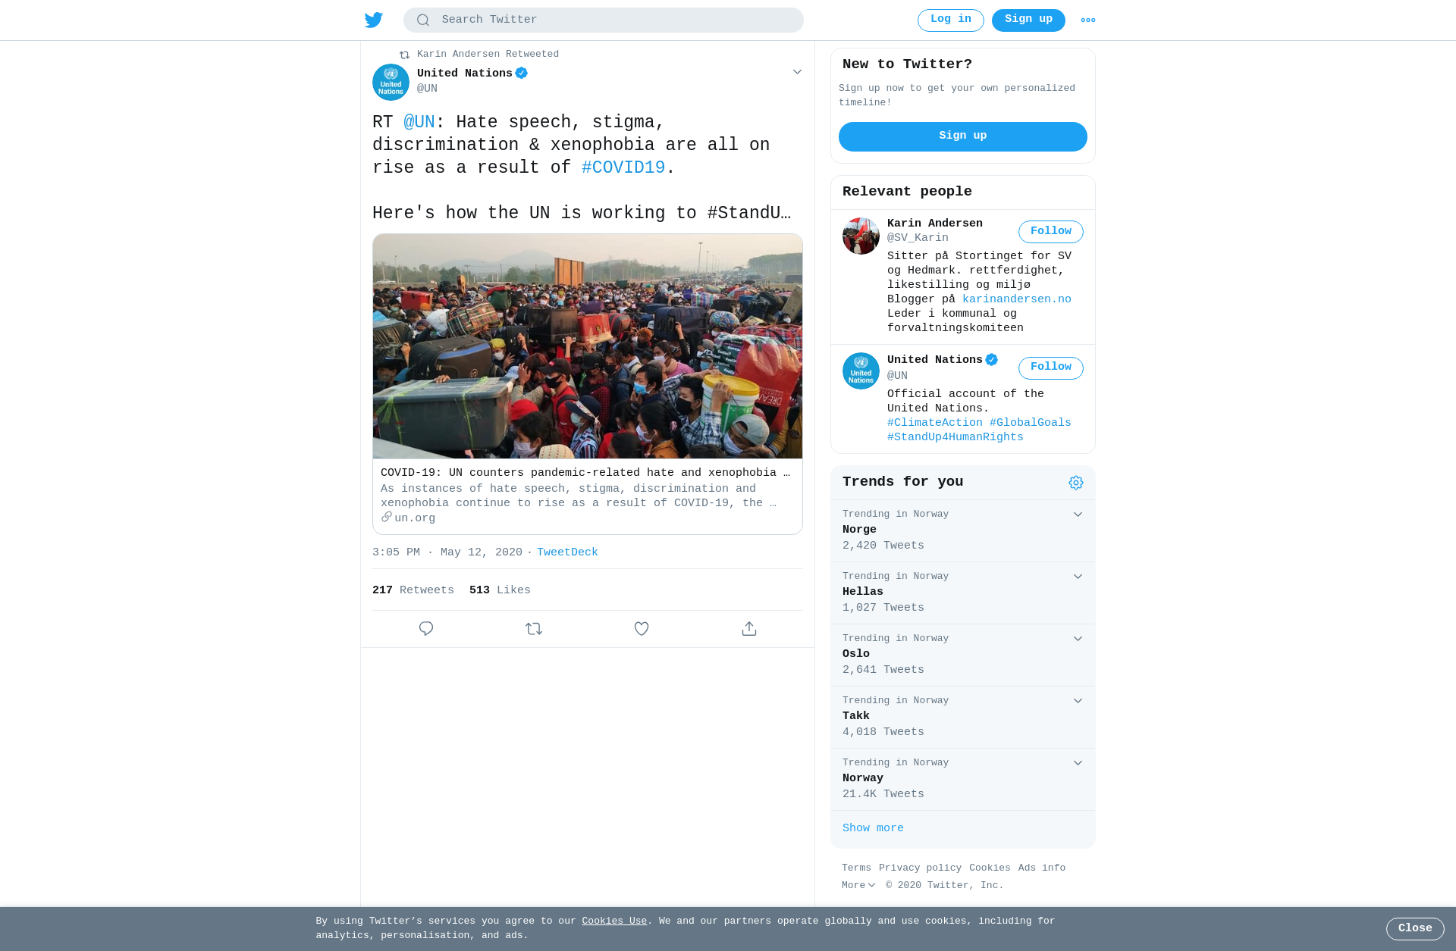
Task: Follow United Nations account
Action: [x=1051, y=368]
